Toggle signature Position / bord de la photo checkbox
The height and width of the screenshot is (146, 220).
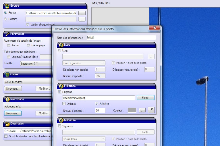coord(113,139)
